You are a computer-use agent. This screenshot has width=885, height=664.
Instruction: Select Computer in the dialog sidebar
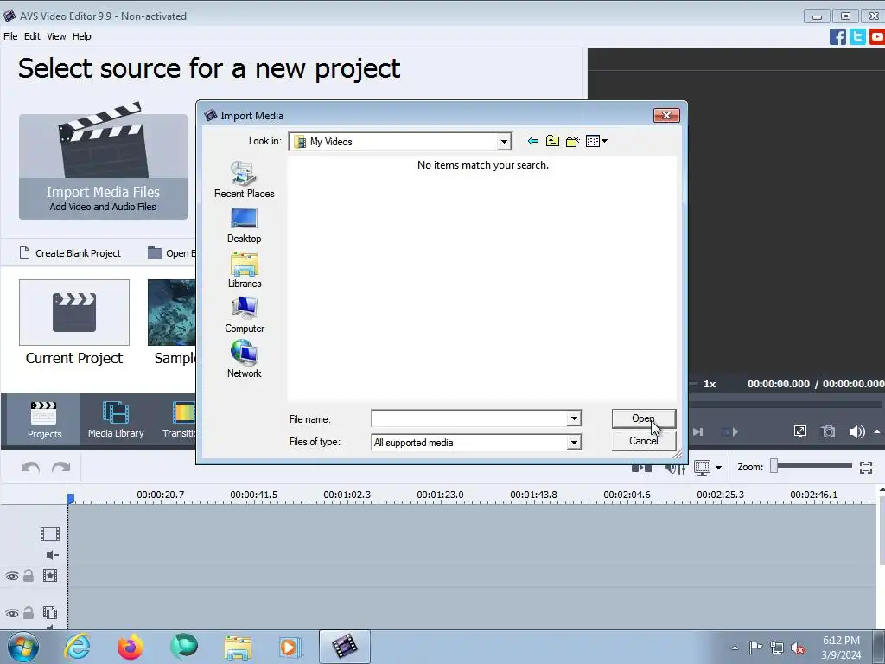click(245, 315)
